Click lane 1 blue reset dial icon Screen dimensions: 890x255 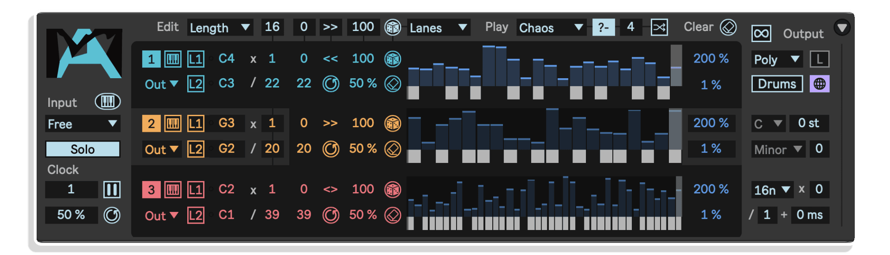point(331,84)
